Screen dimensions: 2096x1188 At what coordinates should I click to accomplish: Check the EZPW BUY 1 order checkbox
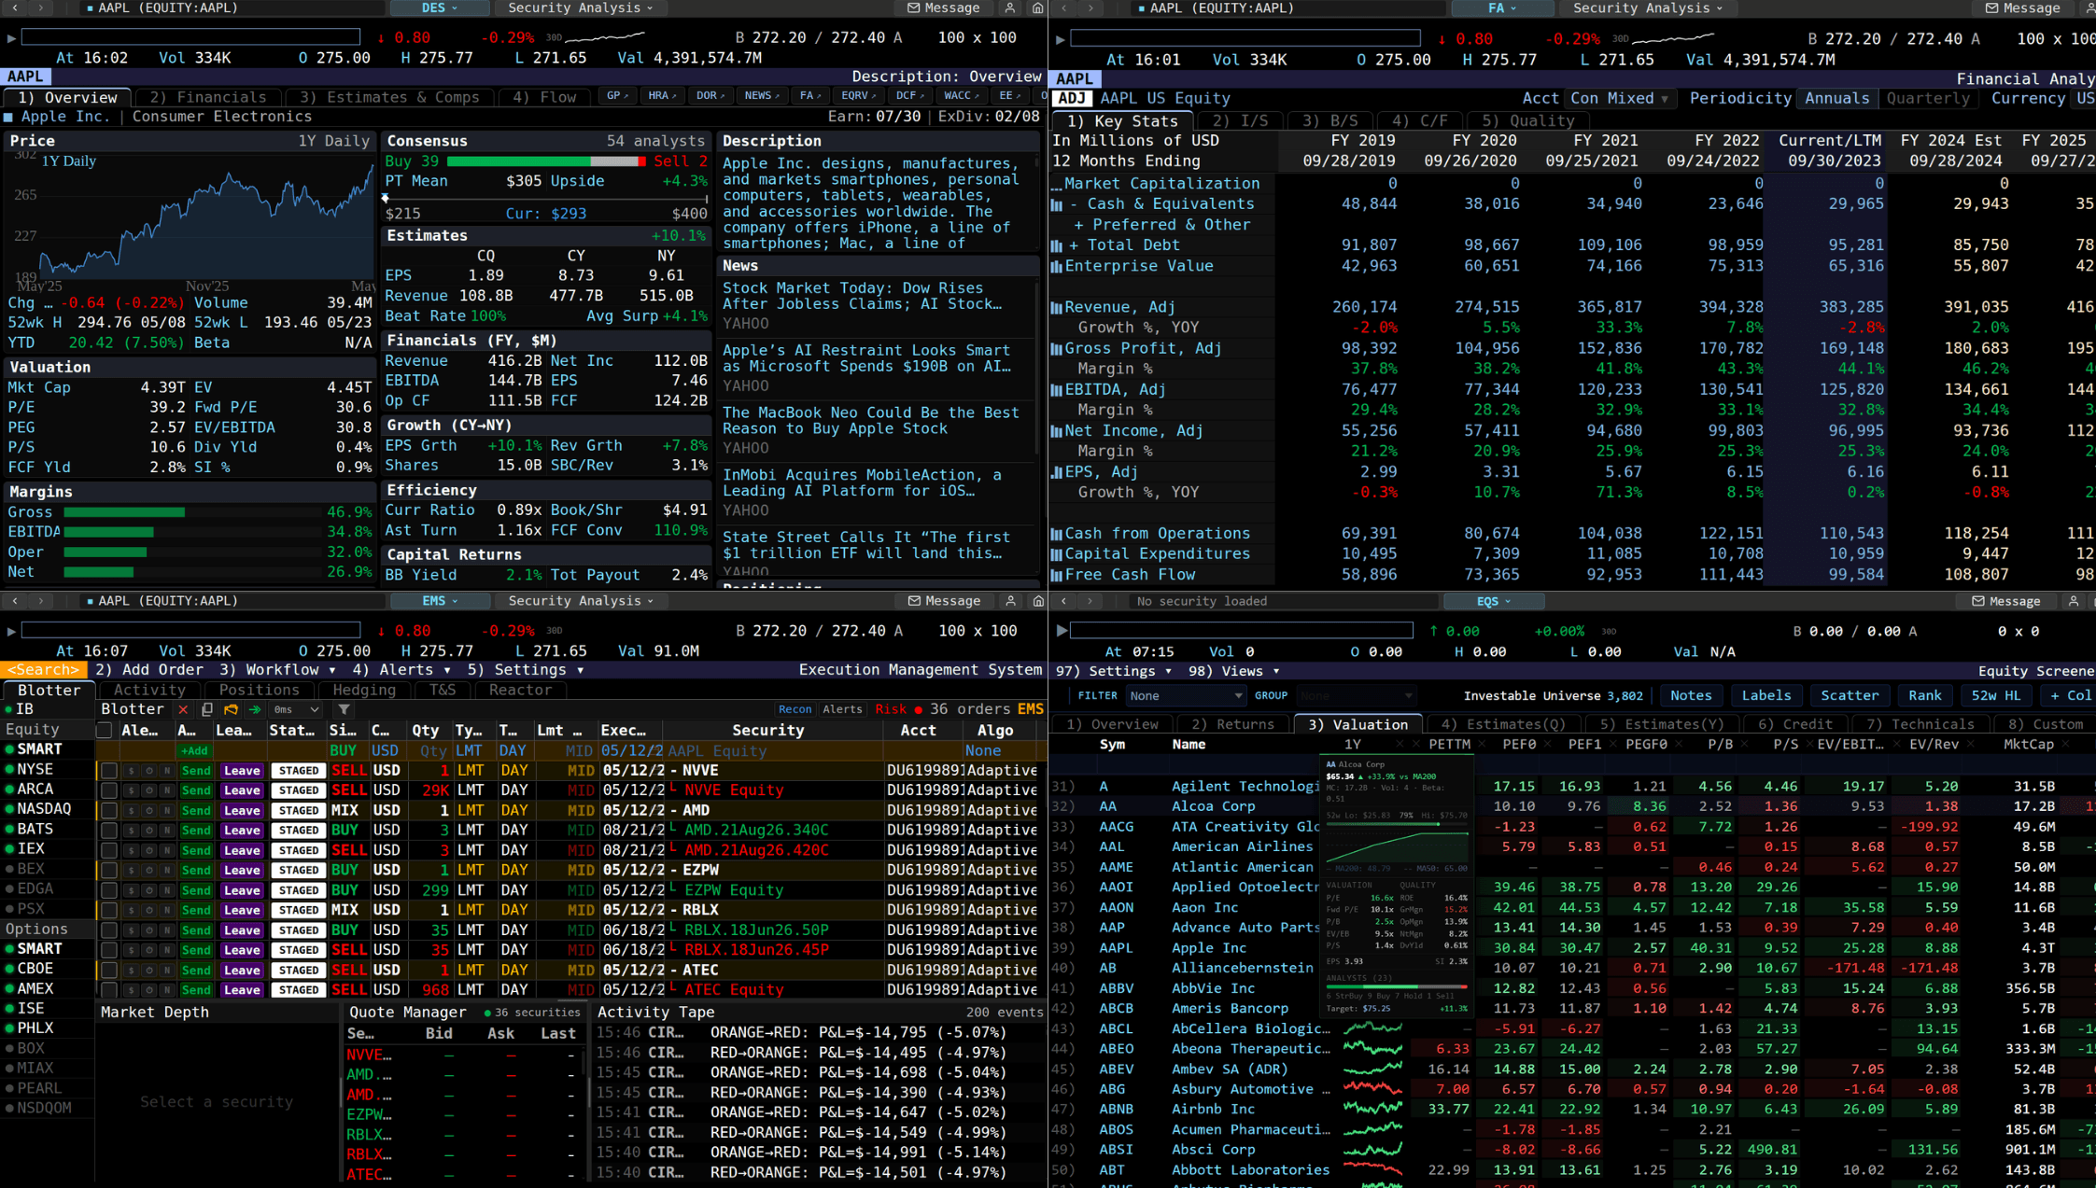point(109,871)
